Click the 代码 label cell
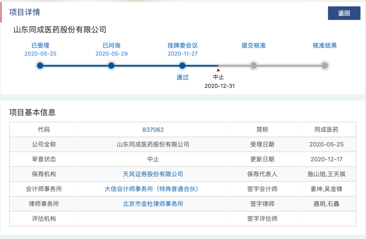 point(44,130)
